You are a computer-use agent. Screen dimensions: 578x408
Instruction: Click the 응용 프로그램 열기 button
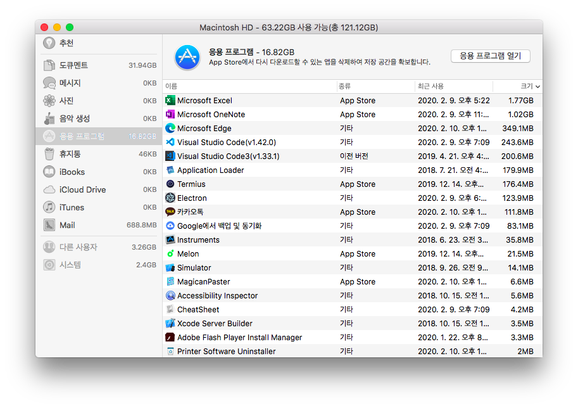tap(490, 56)
